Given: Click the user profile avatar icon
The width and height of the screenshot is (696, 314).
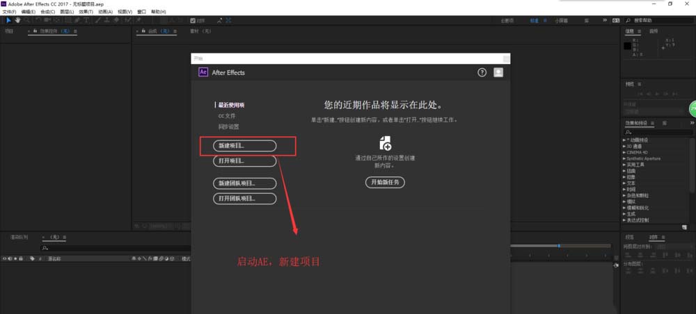Looking at the screenshot, I should click(x=498, y=72).
